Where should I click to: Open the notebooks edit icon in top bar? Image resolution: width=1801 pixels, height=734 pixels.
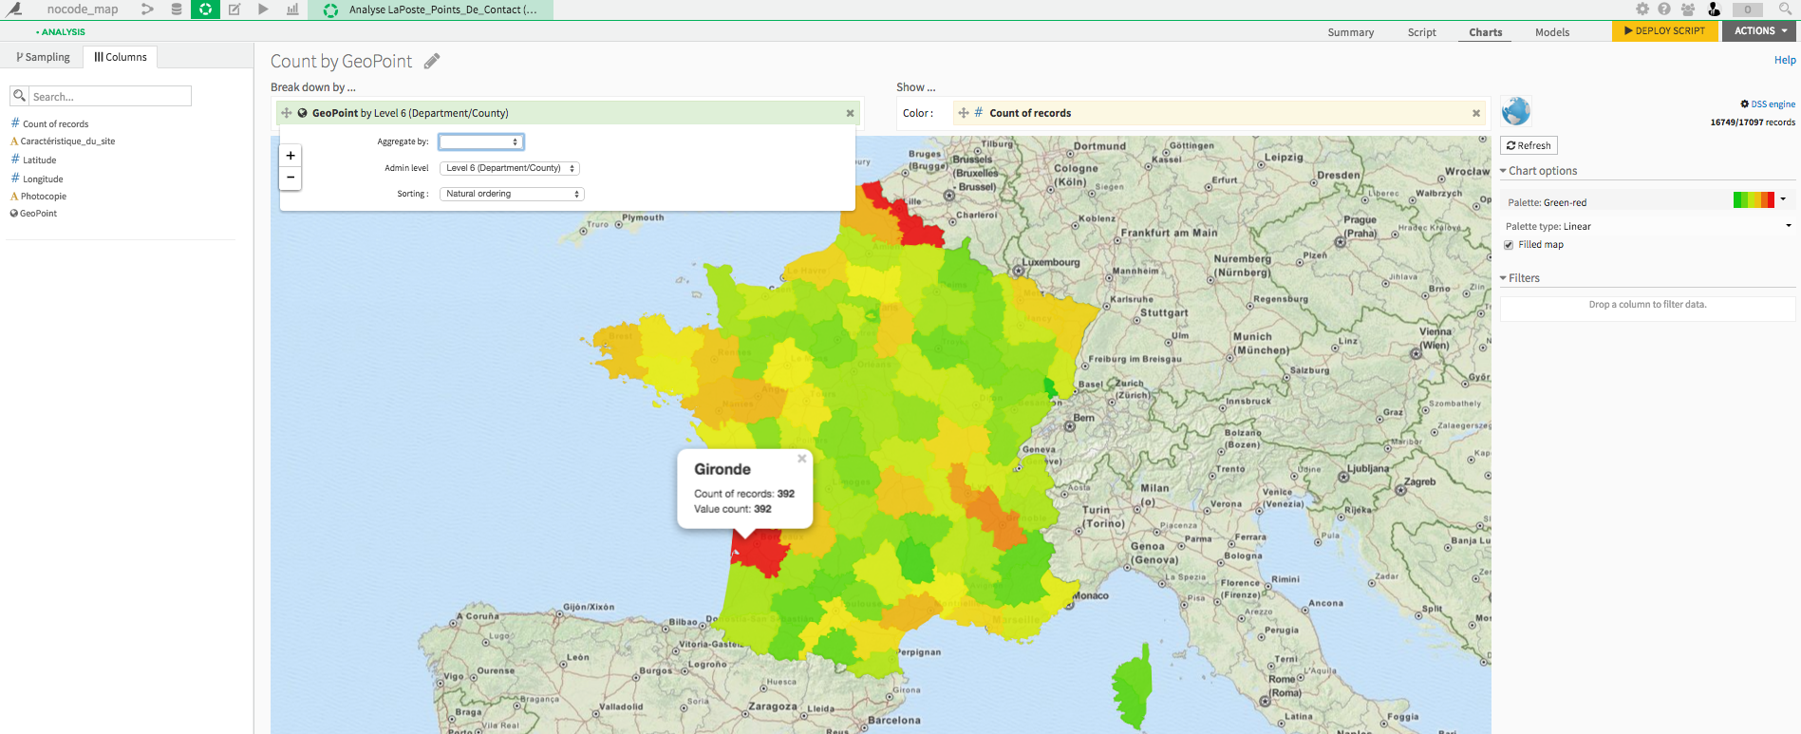(235, 9)
